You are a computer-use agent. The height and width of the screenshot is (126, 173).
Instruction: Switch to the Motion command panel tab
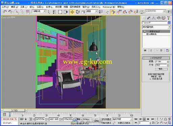click(158, 18)
